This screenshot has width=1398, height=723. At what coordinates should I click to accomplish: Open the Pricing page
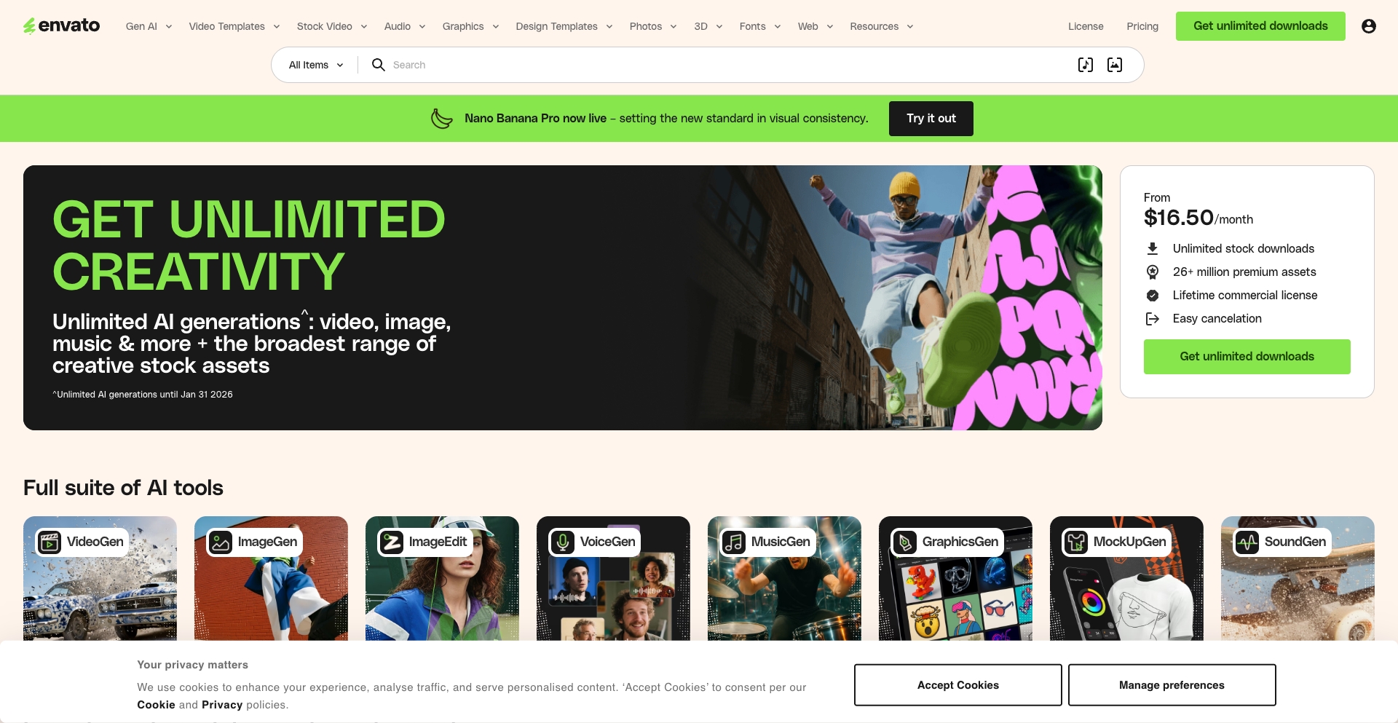click(1142, 26)
